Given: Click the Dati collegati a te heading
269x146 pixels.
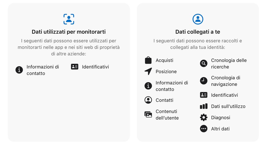Looking at the screenshot, I should (198, 32).
